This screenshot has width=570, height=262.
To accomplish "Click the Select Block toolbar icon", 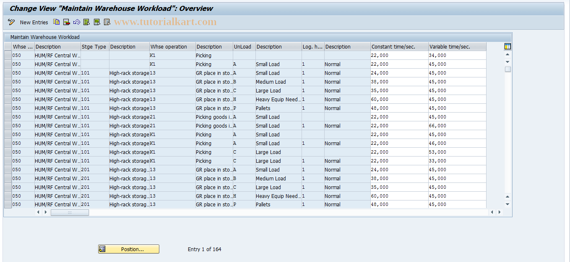I will point(96,22).
